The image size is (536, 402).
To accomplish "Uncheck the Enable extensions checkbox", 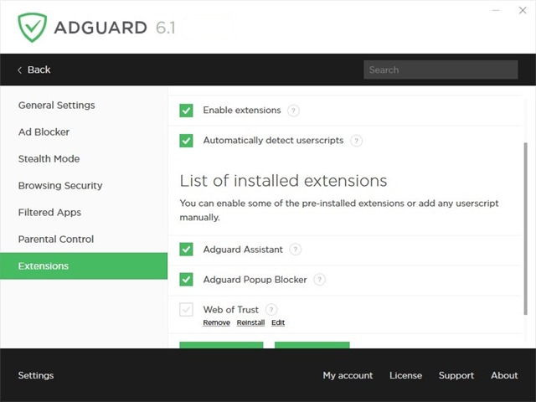I will 186,111.
